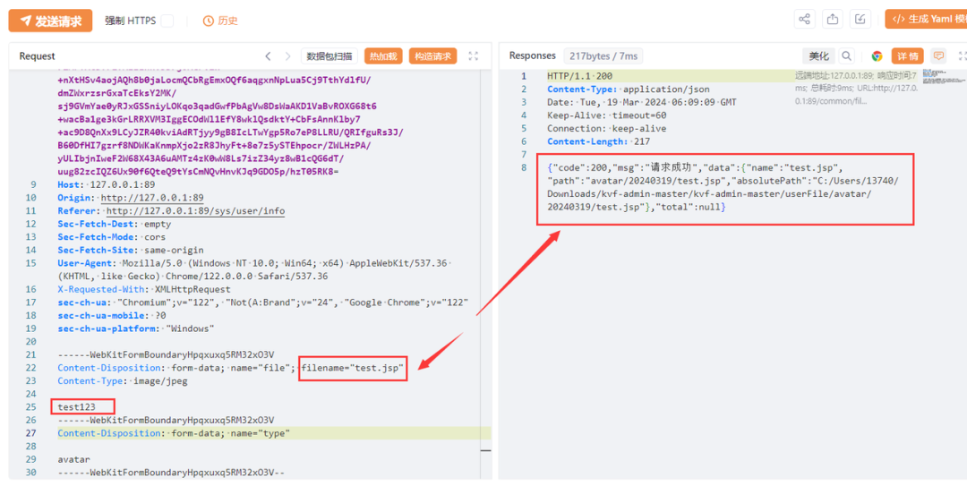Open response in Chrome browser icon
This screenshot has width=967, height=486.
click(x=877, y=56)
